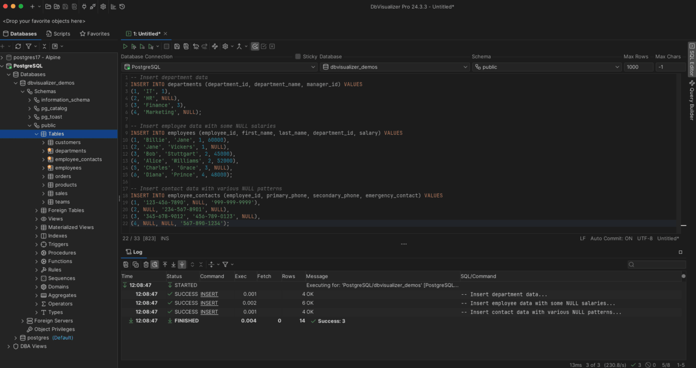Viewport: 696px width, 368px height.
Task: Clear the Log with the trash icon
Action: 146,264
